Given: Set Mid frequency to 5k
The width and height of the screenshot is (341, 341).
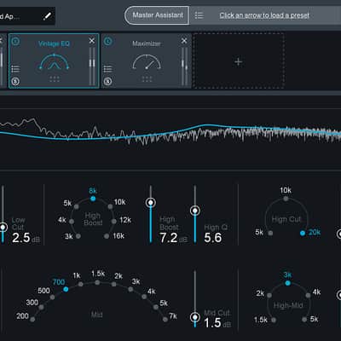Looking at the screenshot, I should pos(156,307).
